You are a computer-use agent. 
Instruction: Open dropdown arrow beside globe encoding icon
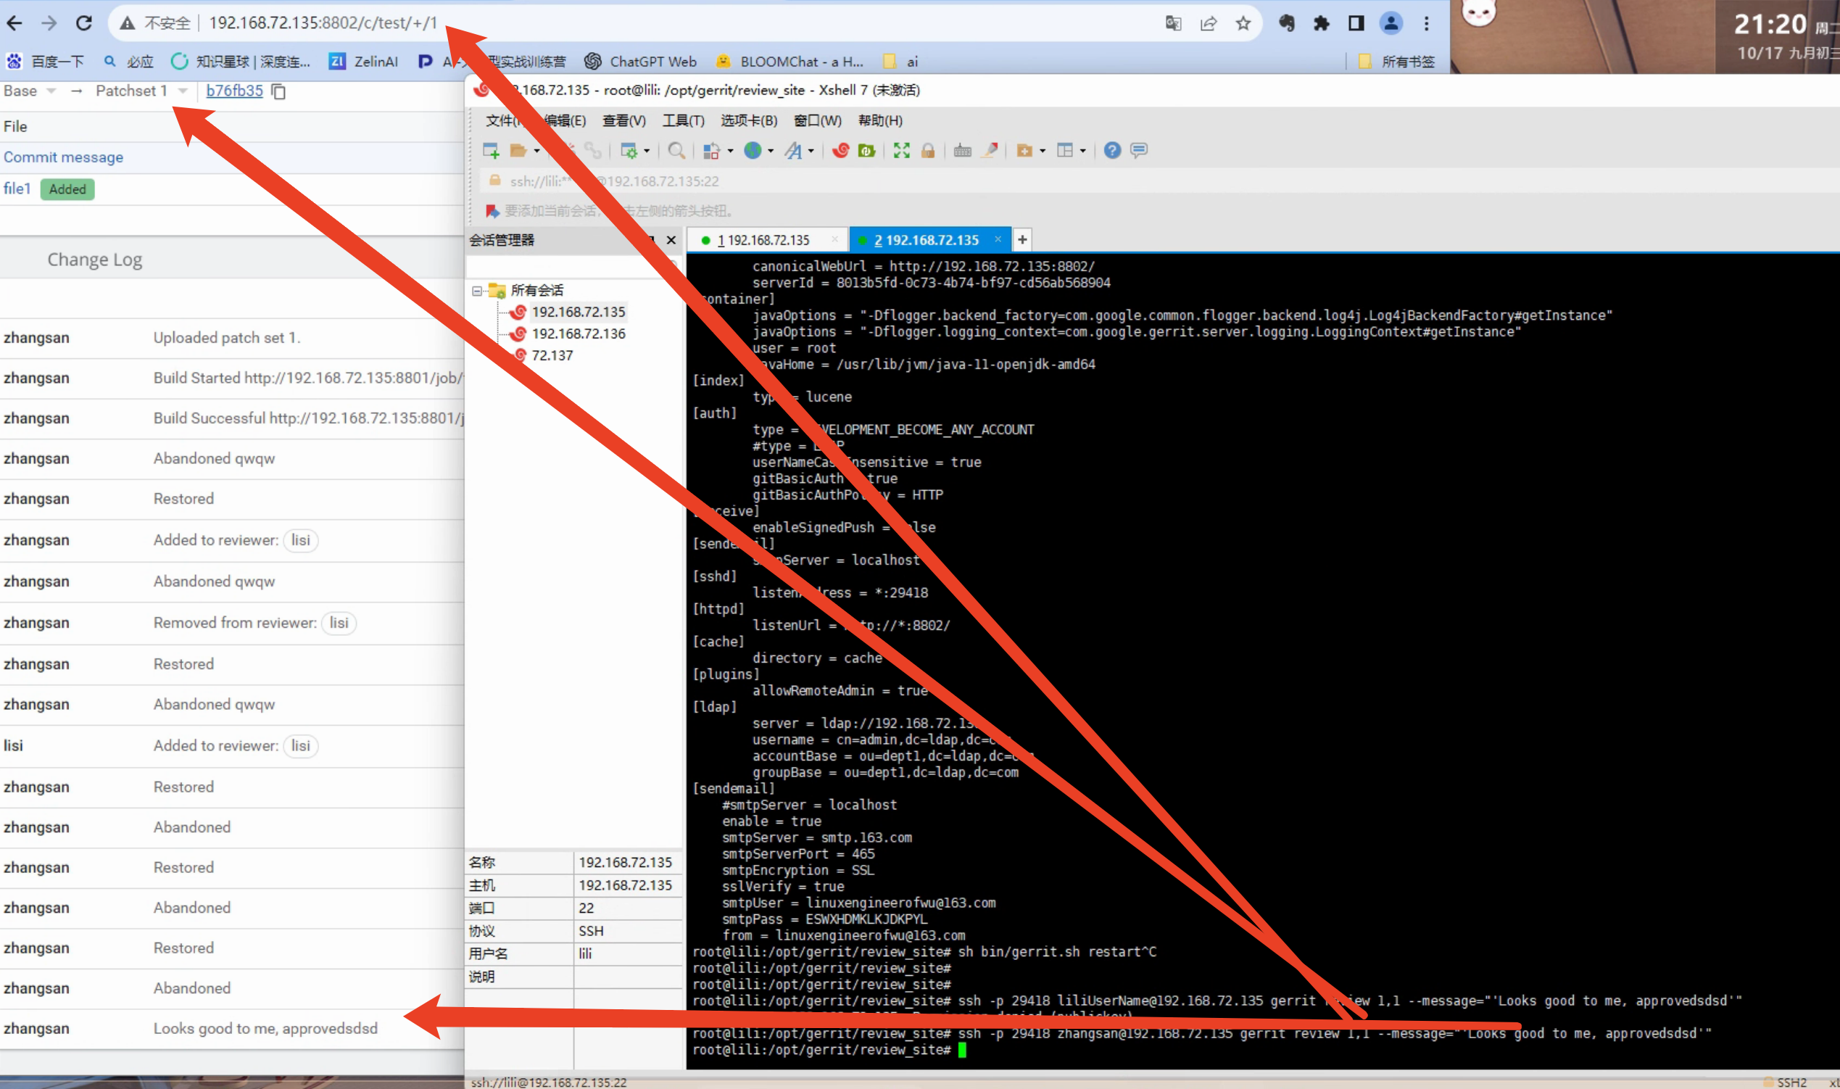771,151
